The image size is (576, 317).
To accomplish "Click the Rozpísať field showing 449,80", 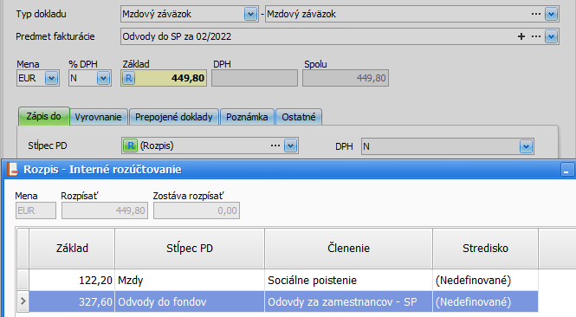I will click(x=105, y=210).
